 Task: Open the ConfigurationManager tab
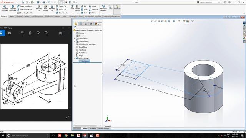(86, 24)
